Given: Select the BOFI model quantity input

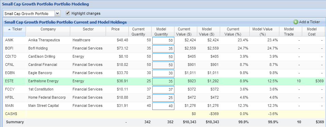Looking at the screenshot, I should tap(163, 48).
